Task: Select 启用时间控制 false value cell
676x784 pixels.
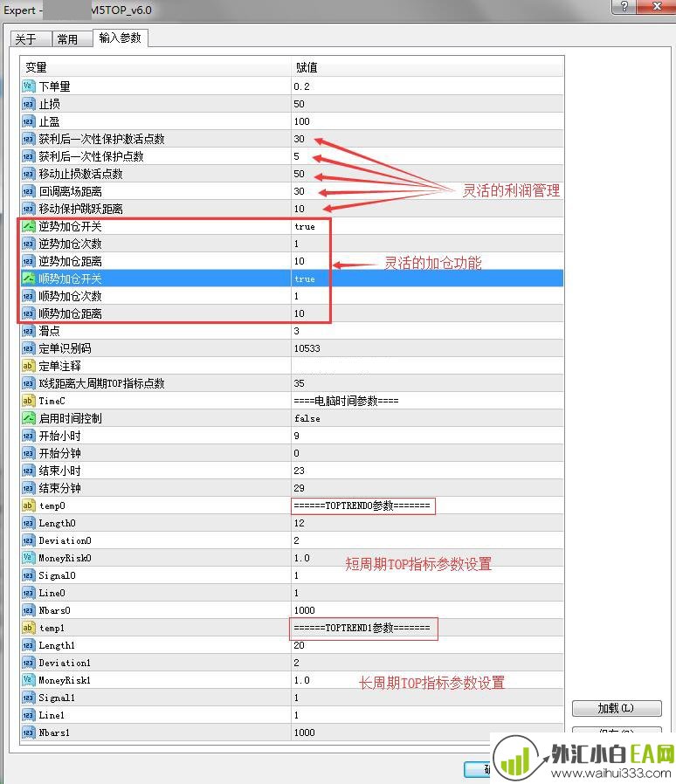Action: [427, 418]
